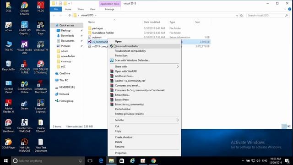Click Microsoft Edge taskbar icon

pos(101,161)
